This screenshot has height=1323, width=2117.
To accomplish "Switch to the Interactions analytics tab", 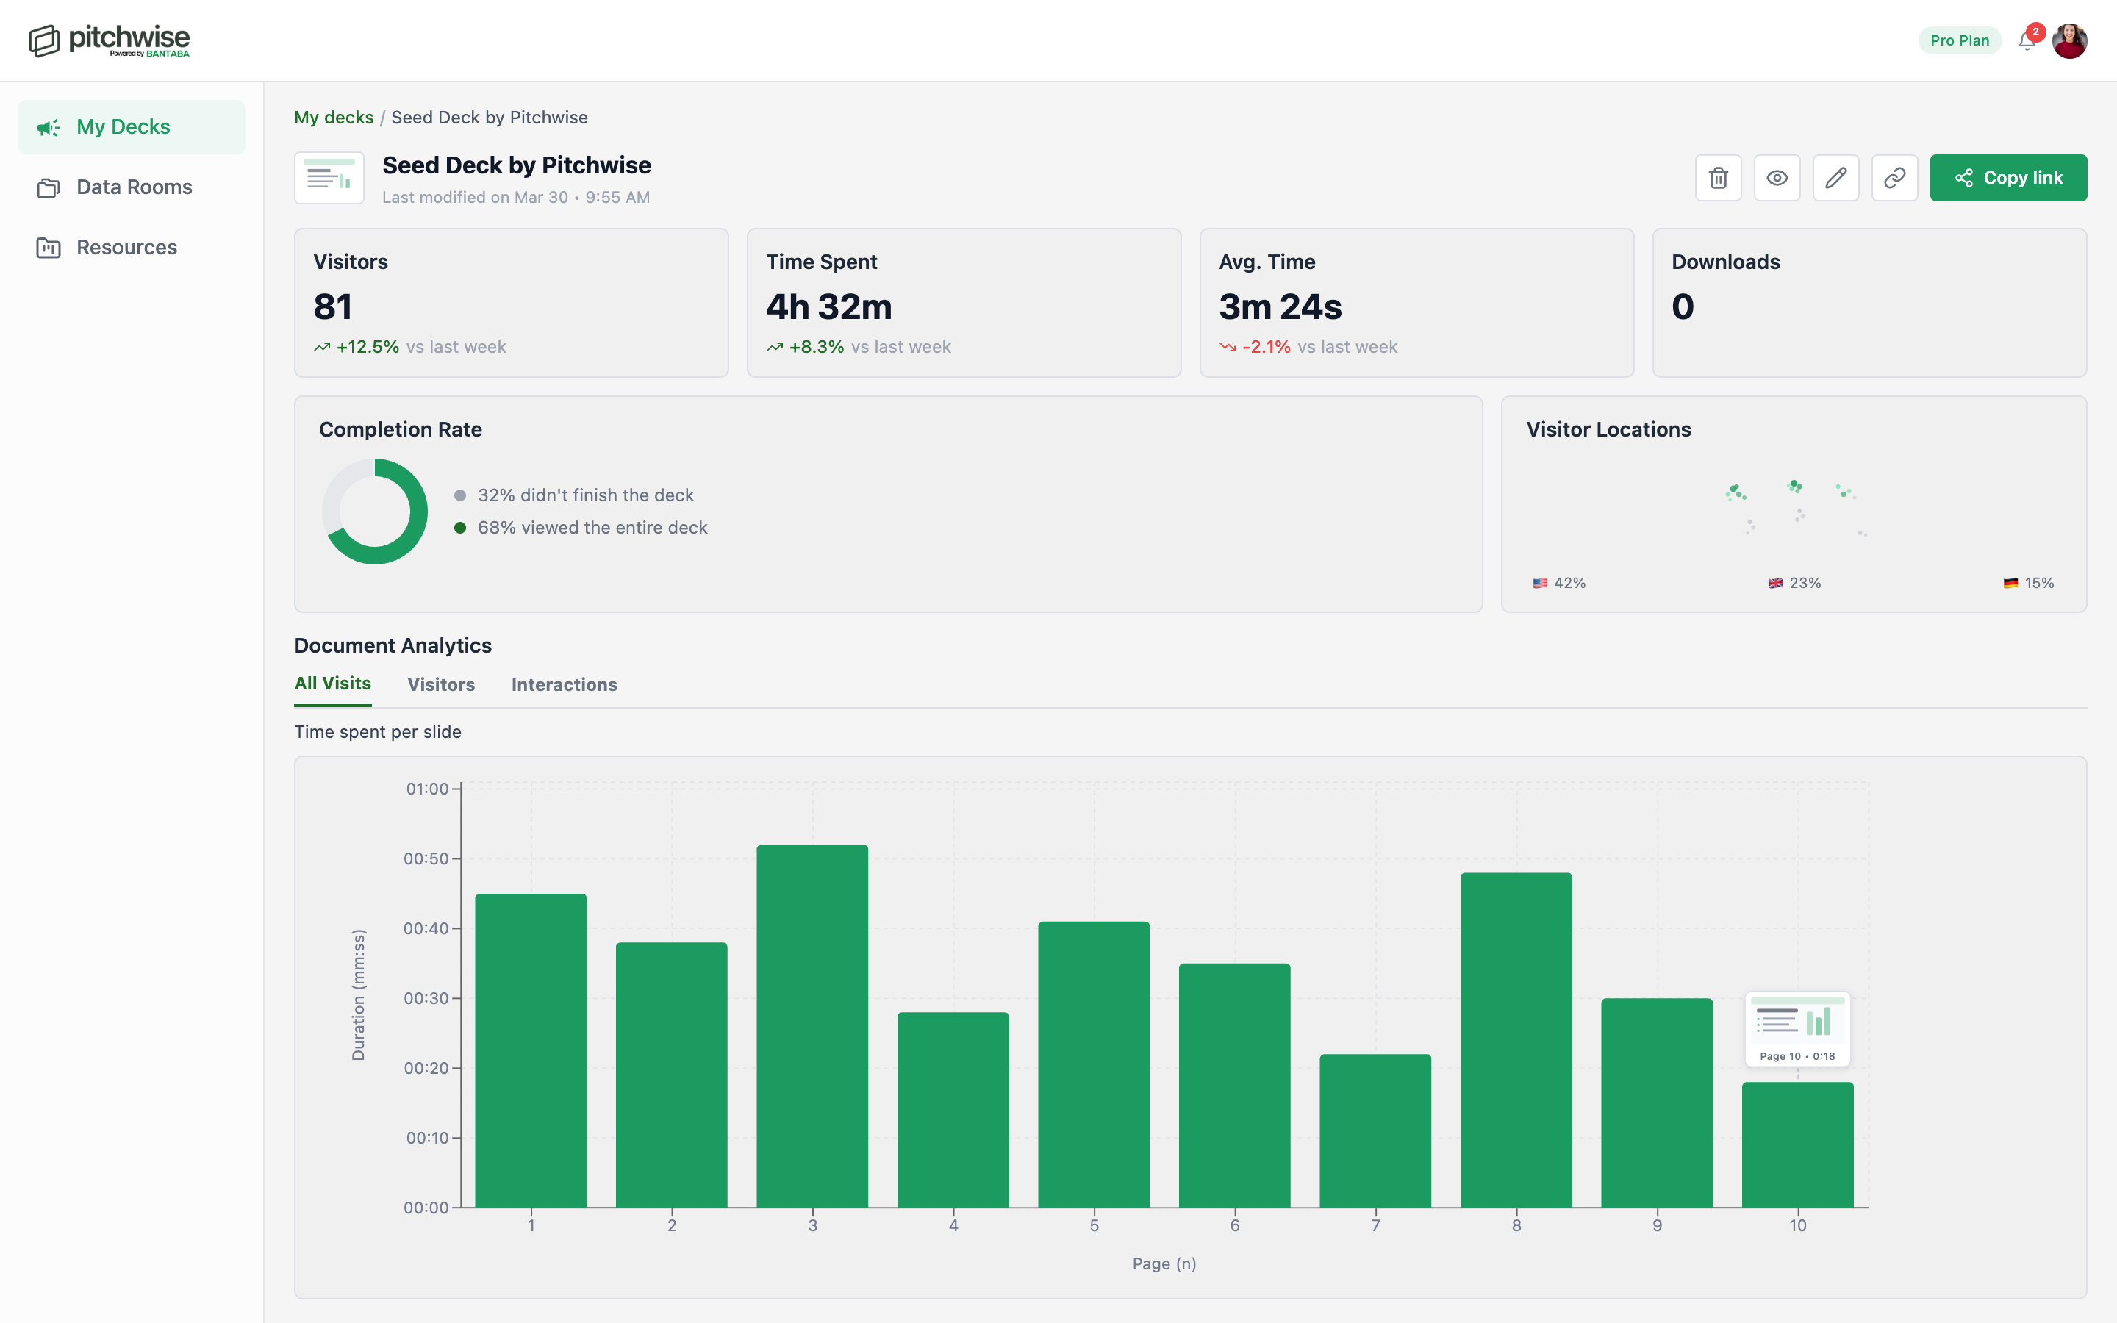I will [x=565, y=684].
